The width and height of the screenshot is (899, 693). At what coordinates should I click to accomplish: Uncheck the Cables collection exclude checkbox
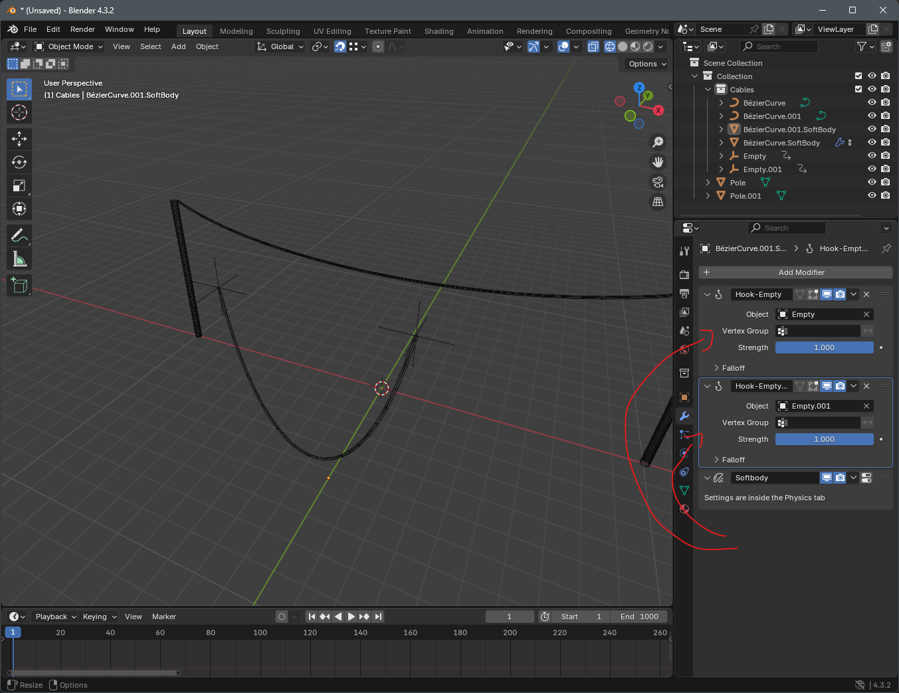tap(858, 90)
